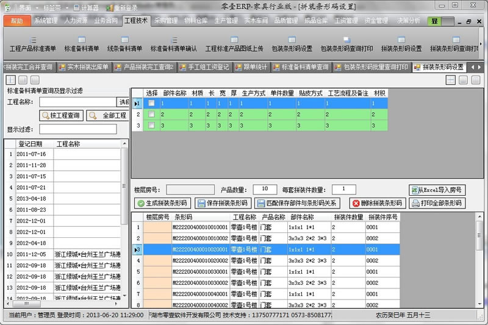Open 工程标准产品图纸上传 toolbar icon
Viewport: 488px width, 325px height.
(234, 45)
